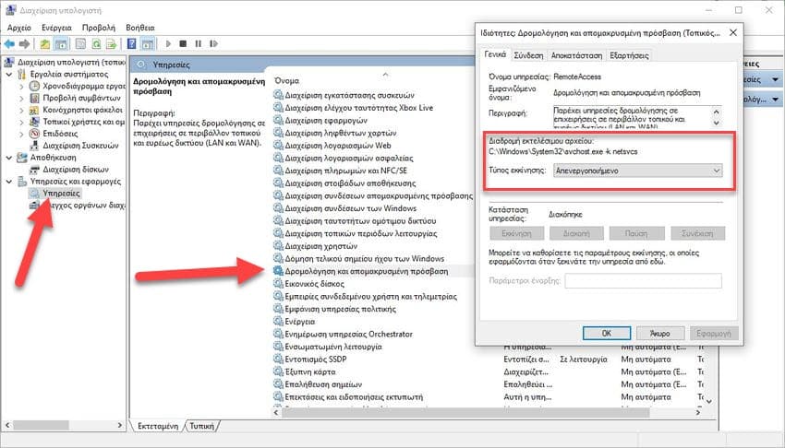Click the Back arrow in the toolbar

9,44
